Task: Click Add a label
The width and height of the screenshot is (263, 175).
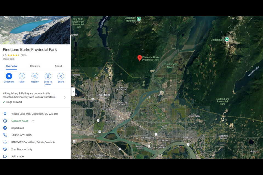Action: 18,156
